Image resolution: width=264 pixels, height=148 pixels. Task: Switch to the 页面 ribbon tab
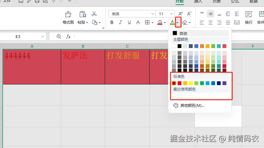pyautogui.click(x=217, y=2)
